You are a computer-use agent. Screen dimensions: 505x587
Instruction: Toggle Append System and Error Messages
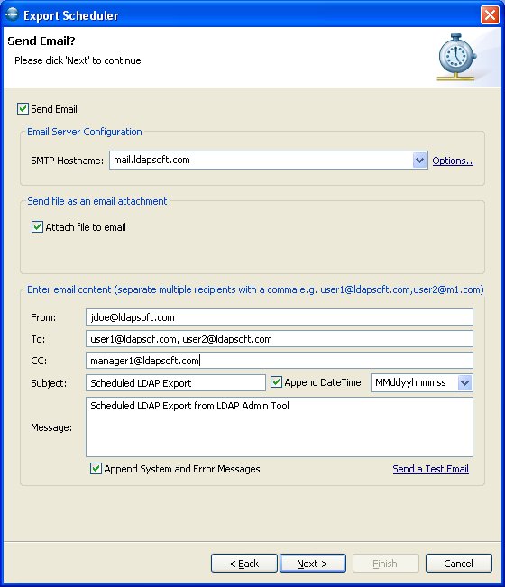[x=96, y=469]
